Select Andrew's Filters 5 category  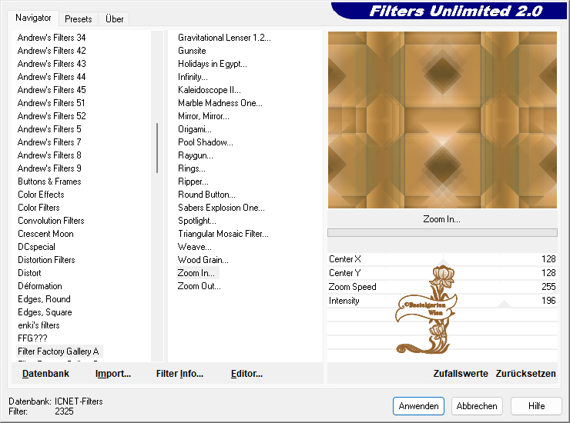point(49,129)
